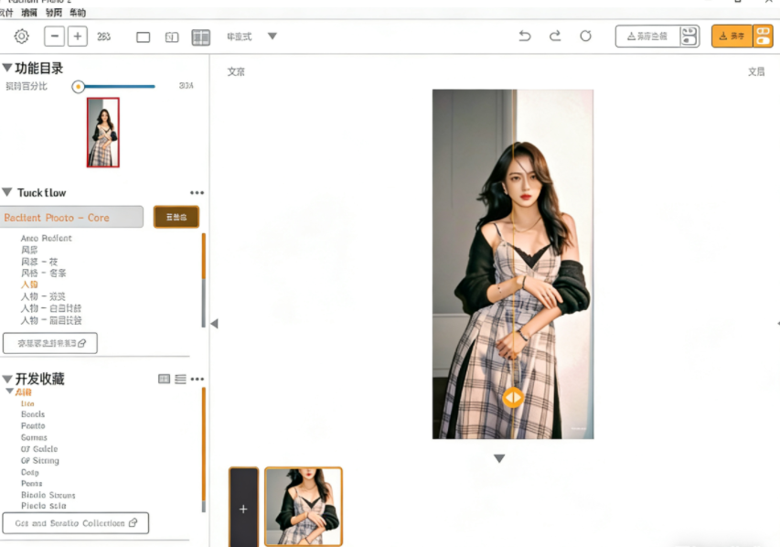Click the undo arrow icon
The height and width of the screenshot is (547, 780).
pos(524,37)
